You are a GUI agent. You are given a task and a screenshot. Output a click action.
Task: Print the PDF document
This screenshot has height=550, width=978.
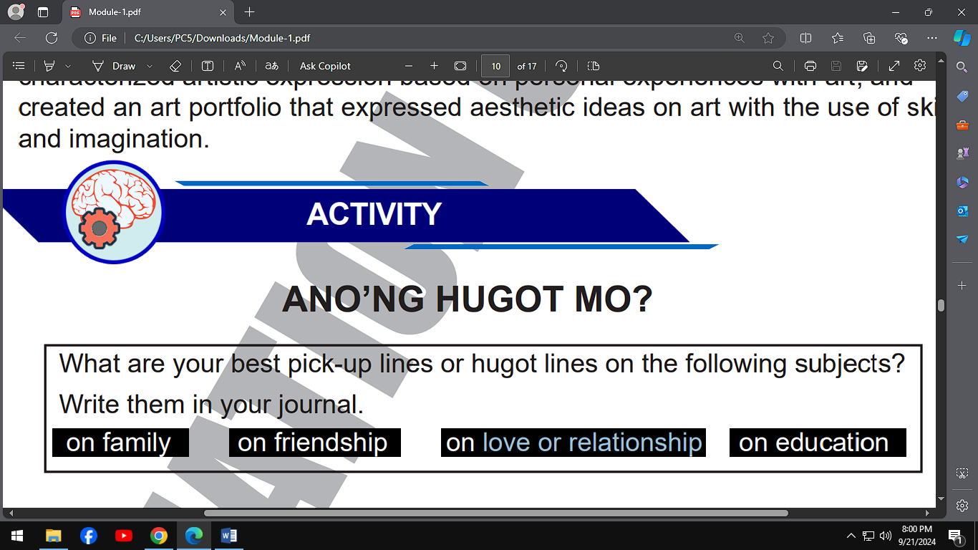pos(810,66)
